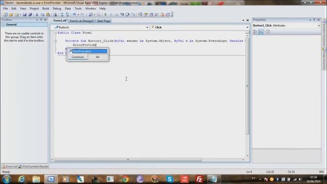Open the Find Symbol Results tab
The image size is (327, 184).
click(33, 166)
